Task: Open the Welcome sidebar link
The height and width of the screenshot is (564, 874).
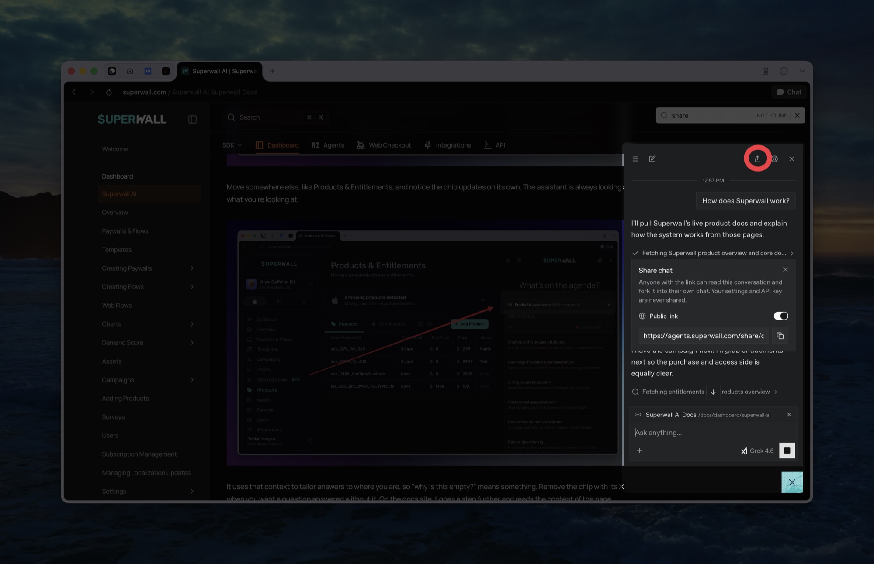Action: click(115, 149)
